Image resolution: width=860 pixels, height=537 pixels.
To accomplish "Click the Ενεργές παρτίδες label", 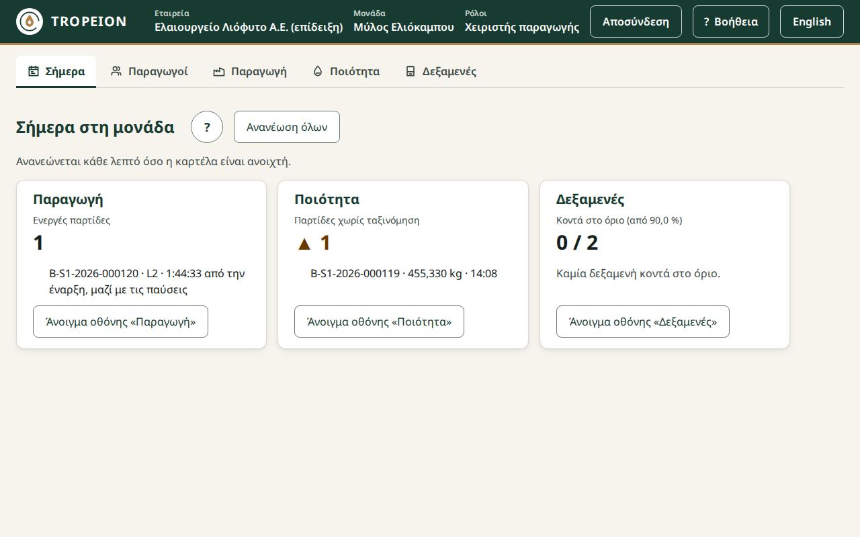I will tap(71, 220).
